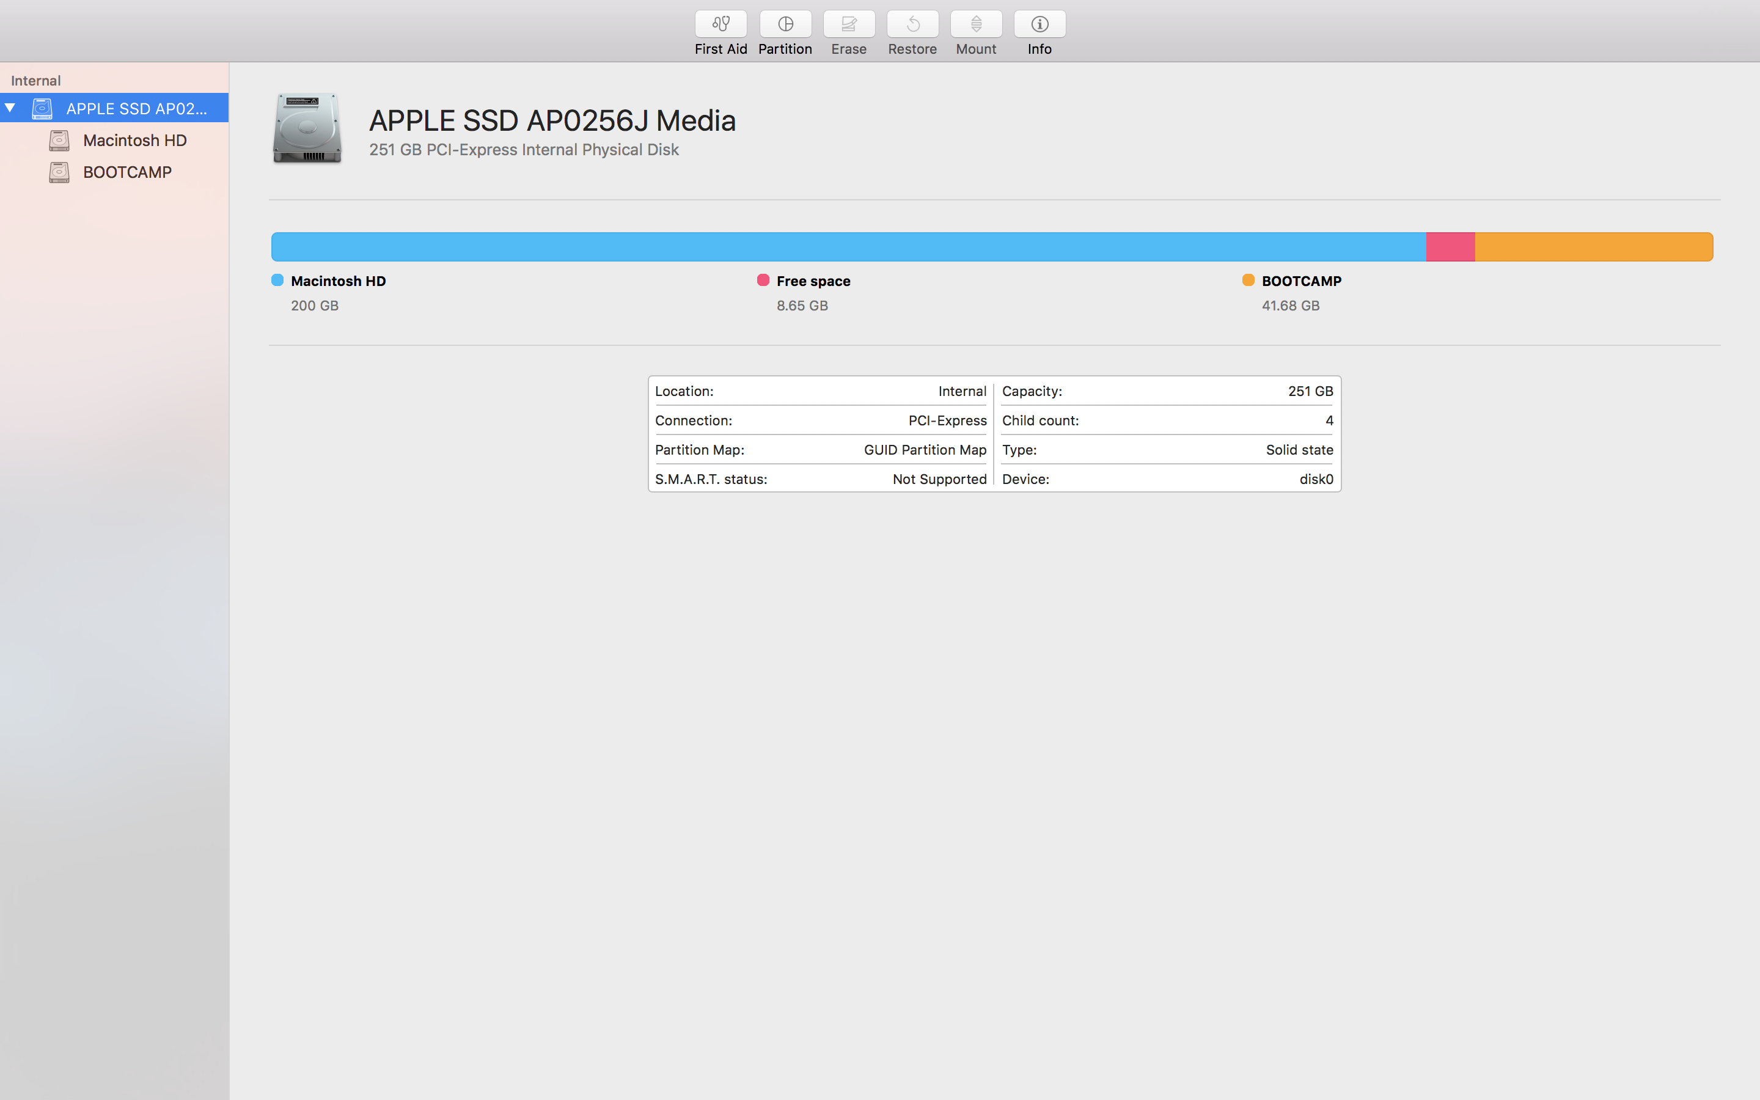The image size is (1760, 1100).
Task: Click the APPLE SSD AP0256J Media title
Action: [x=552, y=121]
